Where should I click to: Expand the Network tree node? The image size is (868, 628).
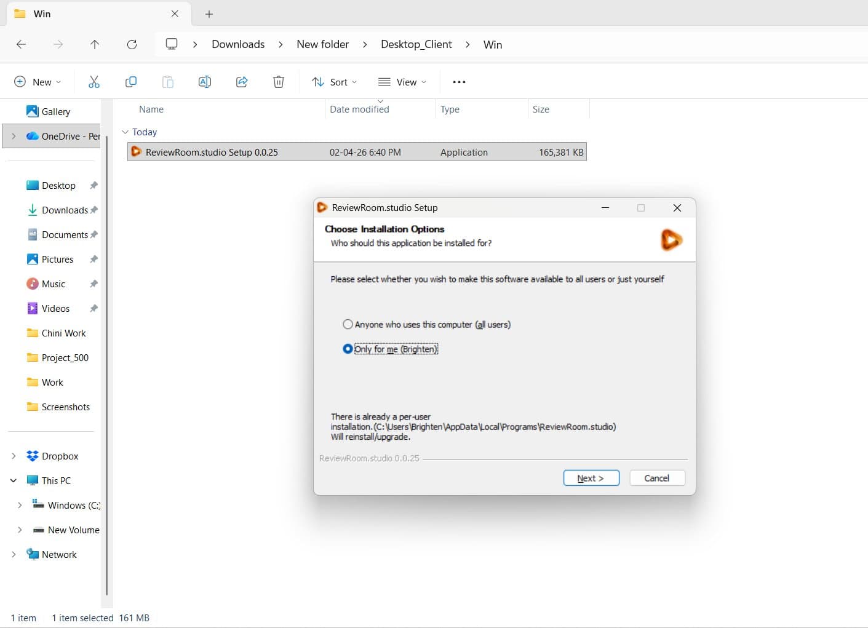click(14, 554)
